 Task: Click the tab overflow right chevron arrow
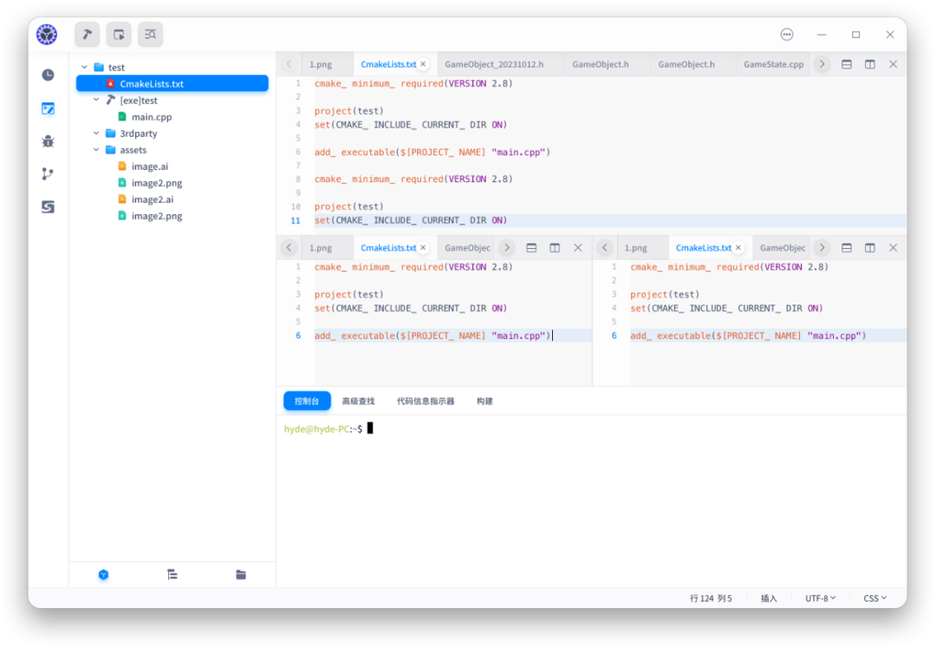click(x=822, y=63)
